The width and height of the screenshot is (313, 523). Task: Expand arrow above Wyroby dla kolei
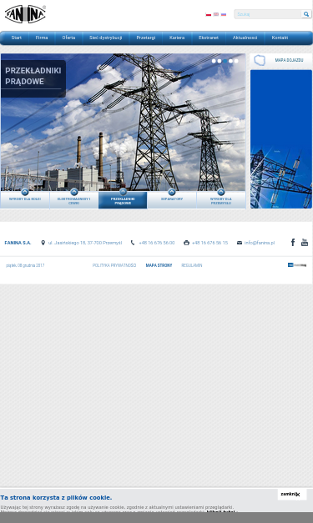point(25,192)
